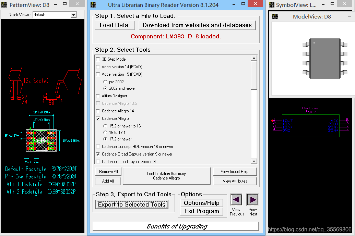Screen dimensions: 355x236
Task: Click the SymbolView window title icon
Action: (272, 4)
